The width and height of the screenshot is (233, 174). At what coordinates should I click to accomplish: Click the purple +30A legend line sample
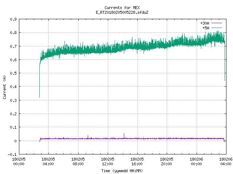point(217,23)
